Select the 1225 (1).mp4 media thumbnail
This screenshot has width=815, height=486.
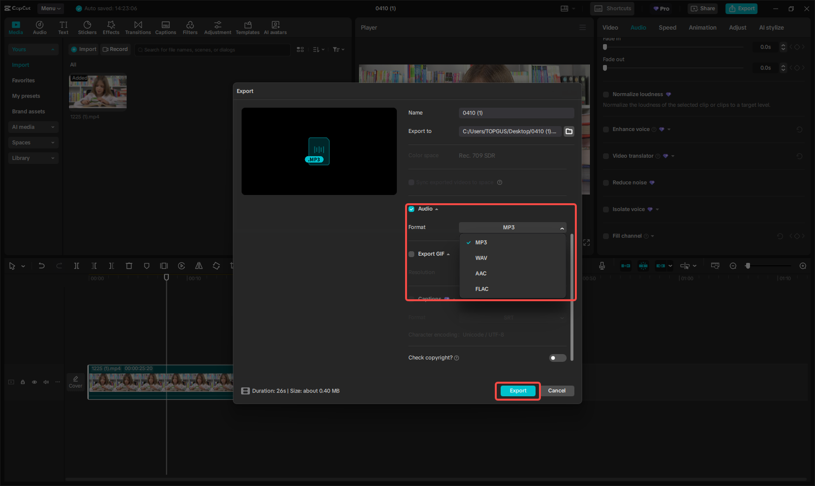98,92
